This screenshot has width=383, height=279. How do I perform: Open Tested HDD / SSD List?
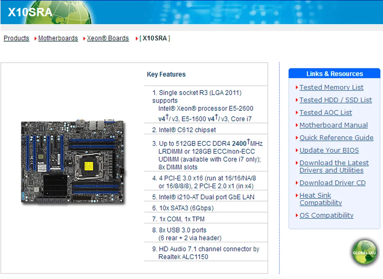(x=336, y=100)
